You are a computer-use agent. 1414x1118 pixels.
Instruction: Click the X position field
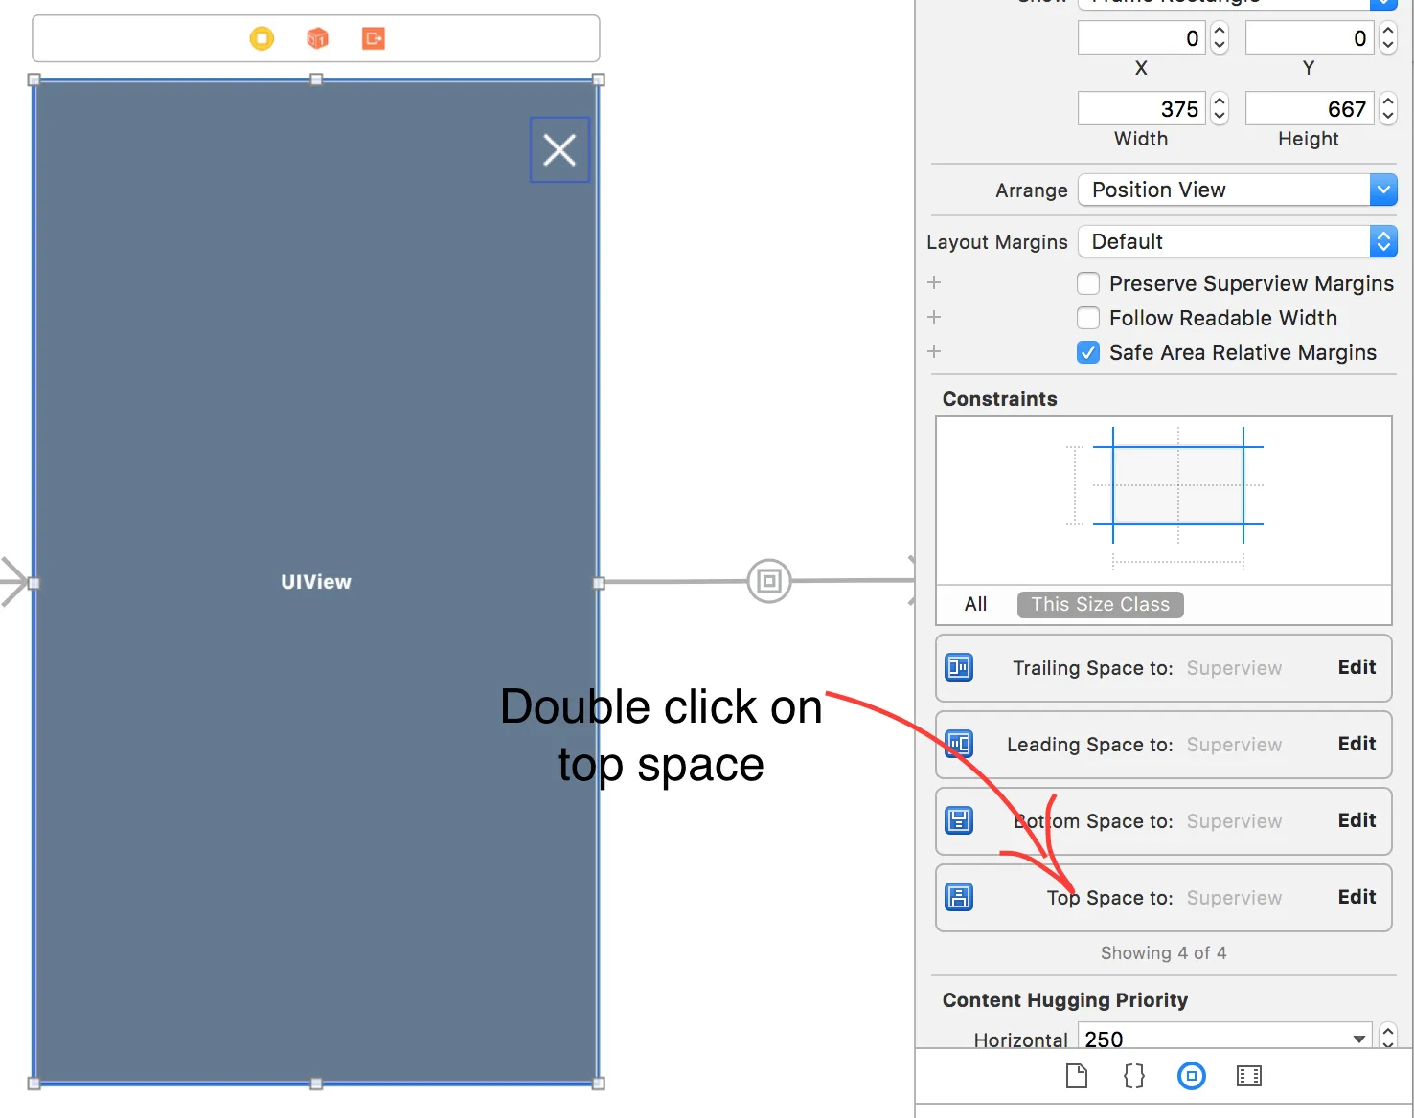click(1142, 38)
